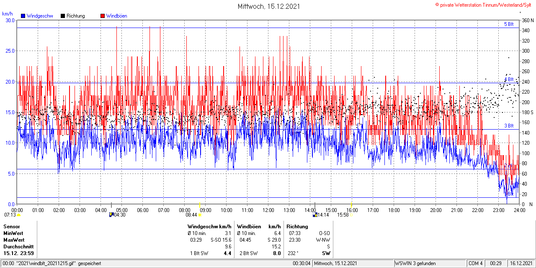
Task: Click the 16.12.2021 status bar date
Action: 521,263
